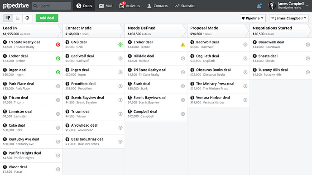Switch to pipeline board view
The height and width of the screenshot is (175, 312).
point(8,18)
